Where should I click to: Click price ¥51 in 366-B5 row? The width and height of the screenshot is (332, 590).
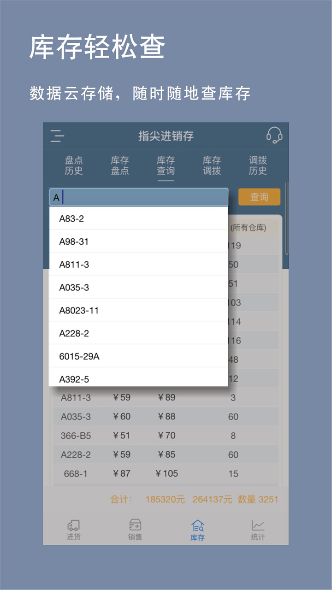(121, 436)
